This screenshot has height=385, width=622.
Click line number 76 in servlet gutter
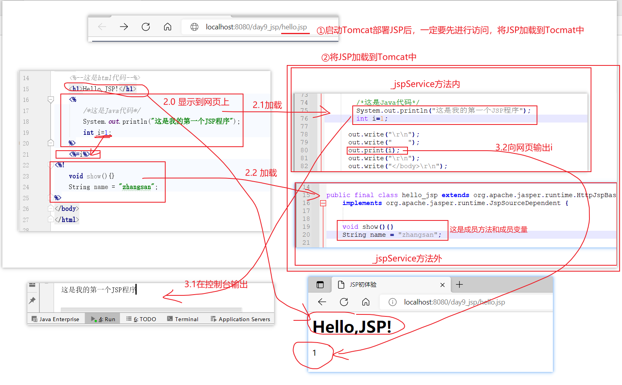coord(304,119)
